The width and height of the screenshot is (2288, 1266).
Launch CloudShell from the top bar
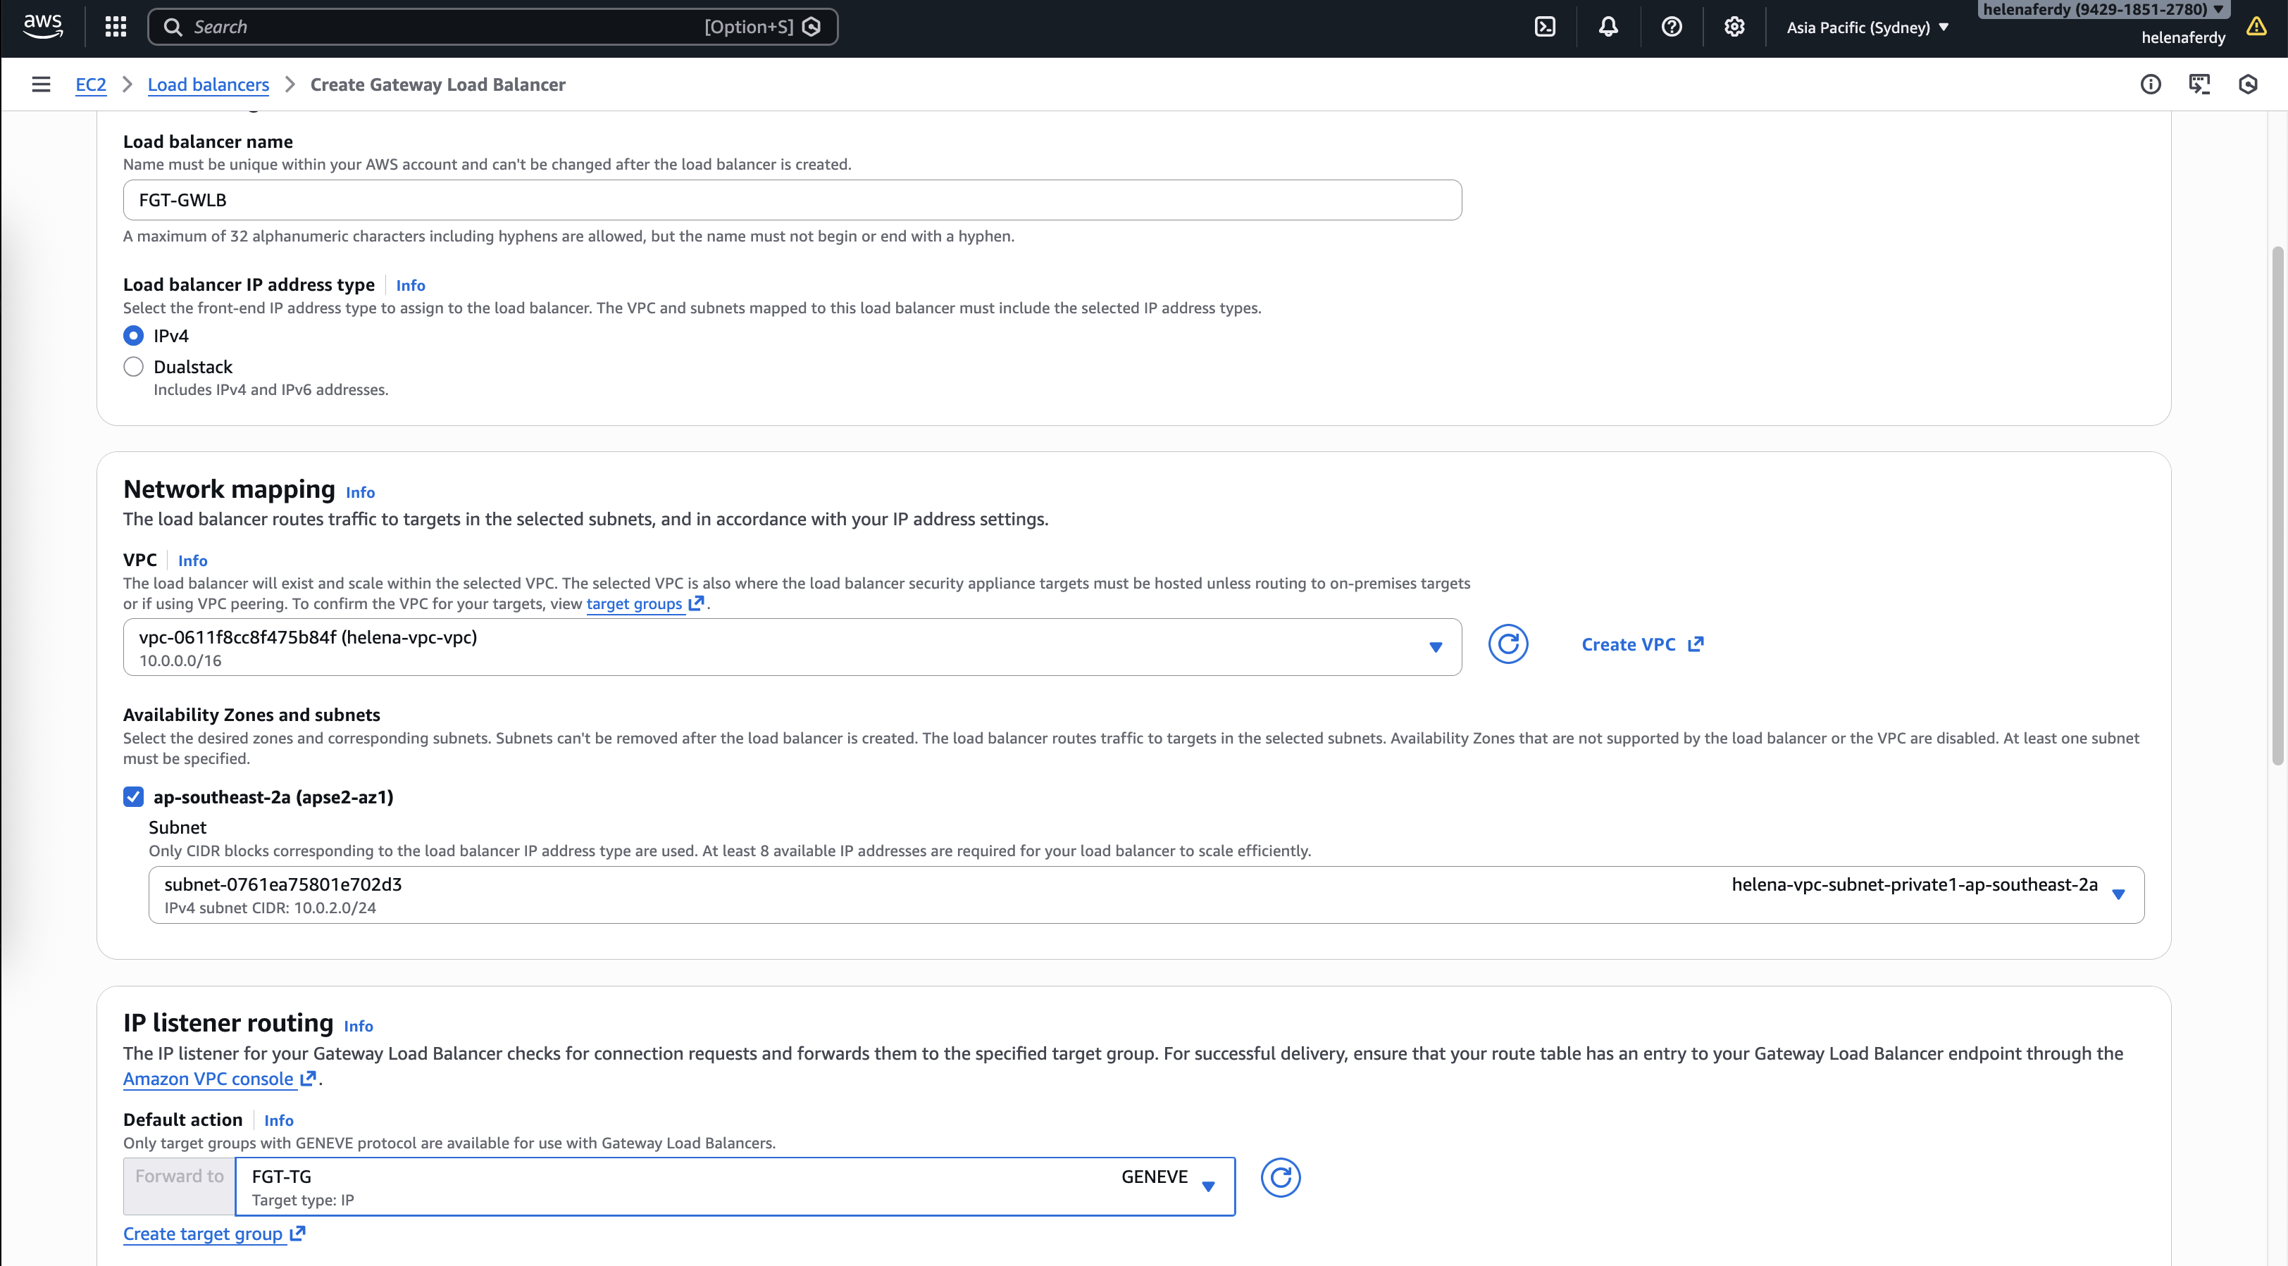pyautogui.click(x=1545, y=27)
